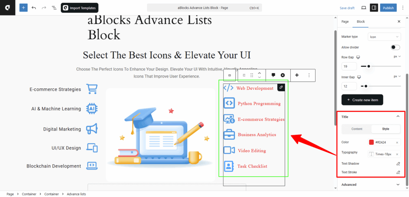
Task: Toggle the settings sidebar panel icon
Action: click(374, 8)
